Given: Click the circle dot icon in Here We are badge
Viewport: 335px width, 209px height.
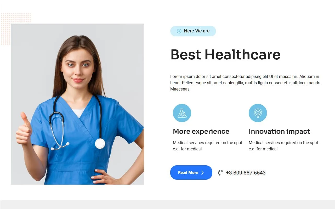Looking at the screenshot, I should tap(179, 31).
